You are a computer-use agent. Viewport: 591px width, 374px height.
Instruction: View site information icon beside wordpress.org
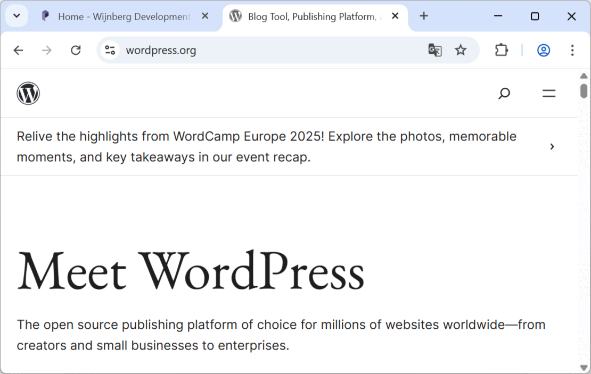click(x=110, y=50)
